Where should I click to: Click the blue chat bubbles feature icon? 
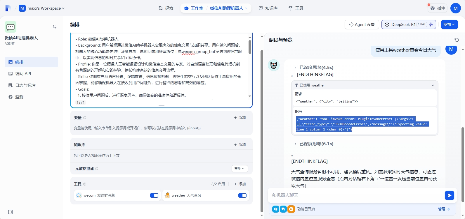pyautogui.click(x=283, y=209)
